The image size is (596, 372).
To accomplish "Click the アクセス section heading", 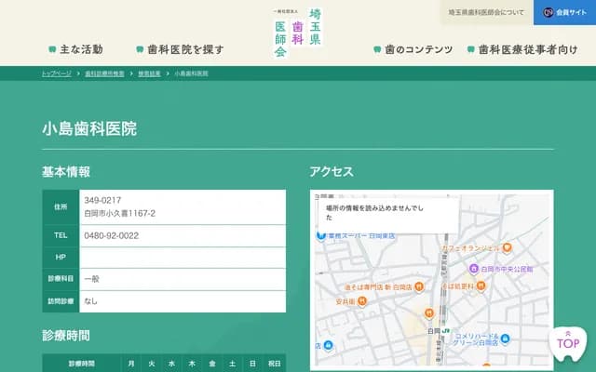I will click(x=332, y=171).
